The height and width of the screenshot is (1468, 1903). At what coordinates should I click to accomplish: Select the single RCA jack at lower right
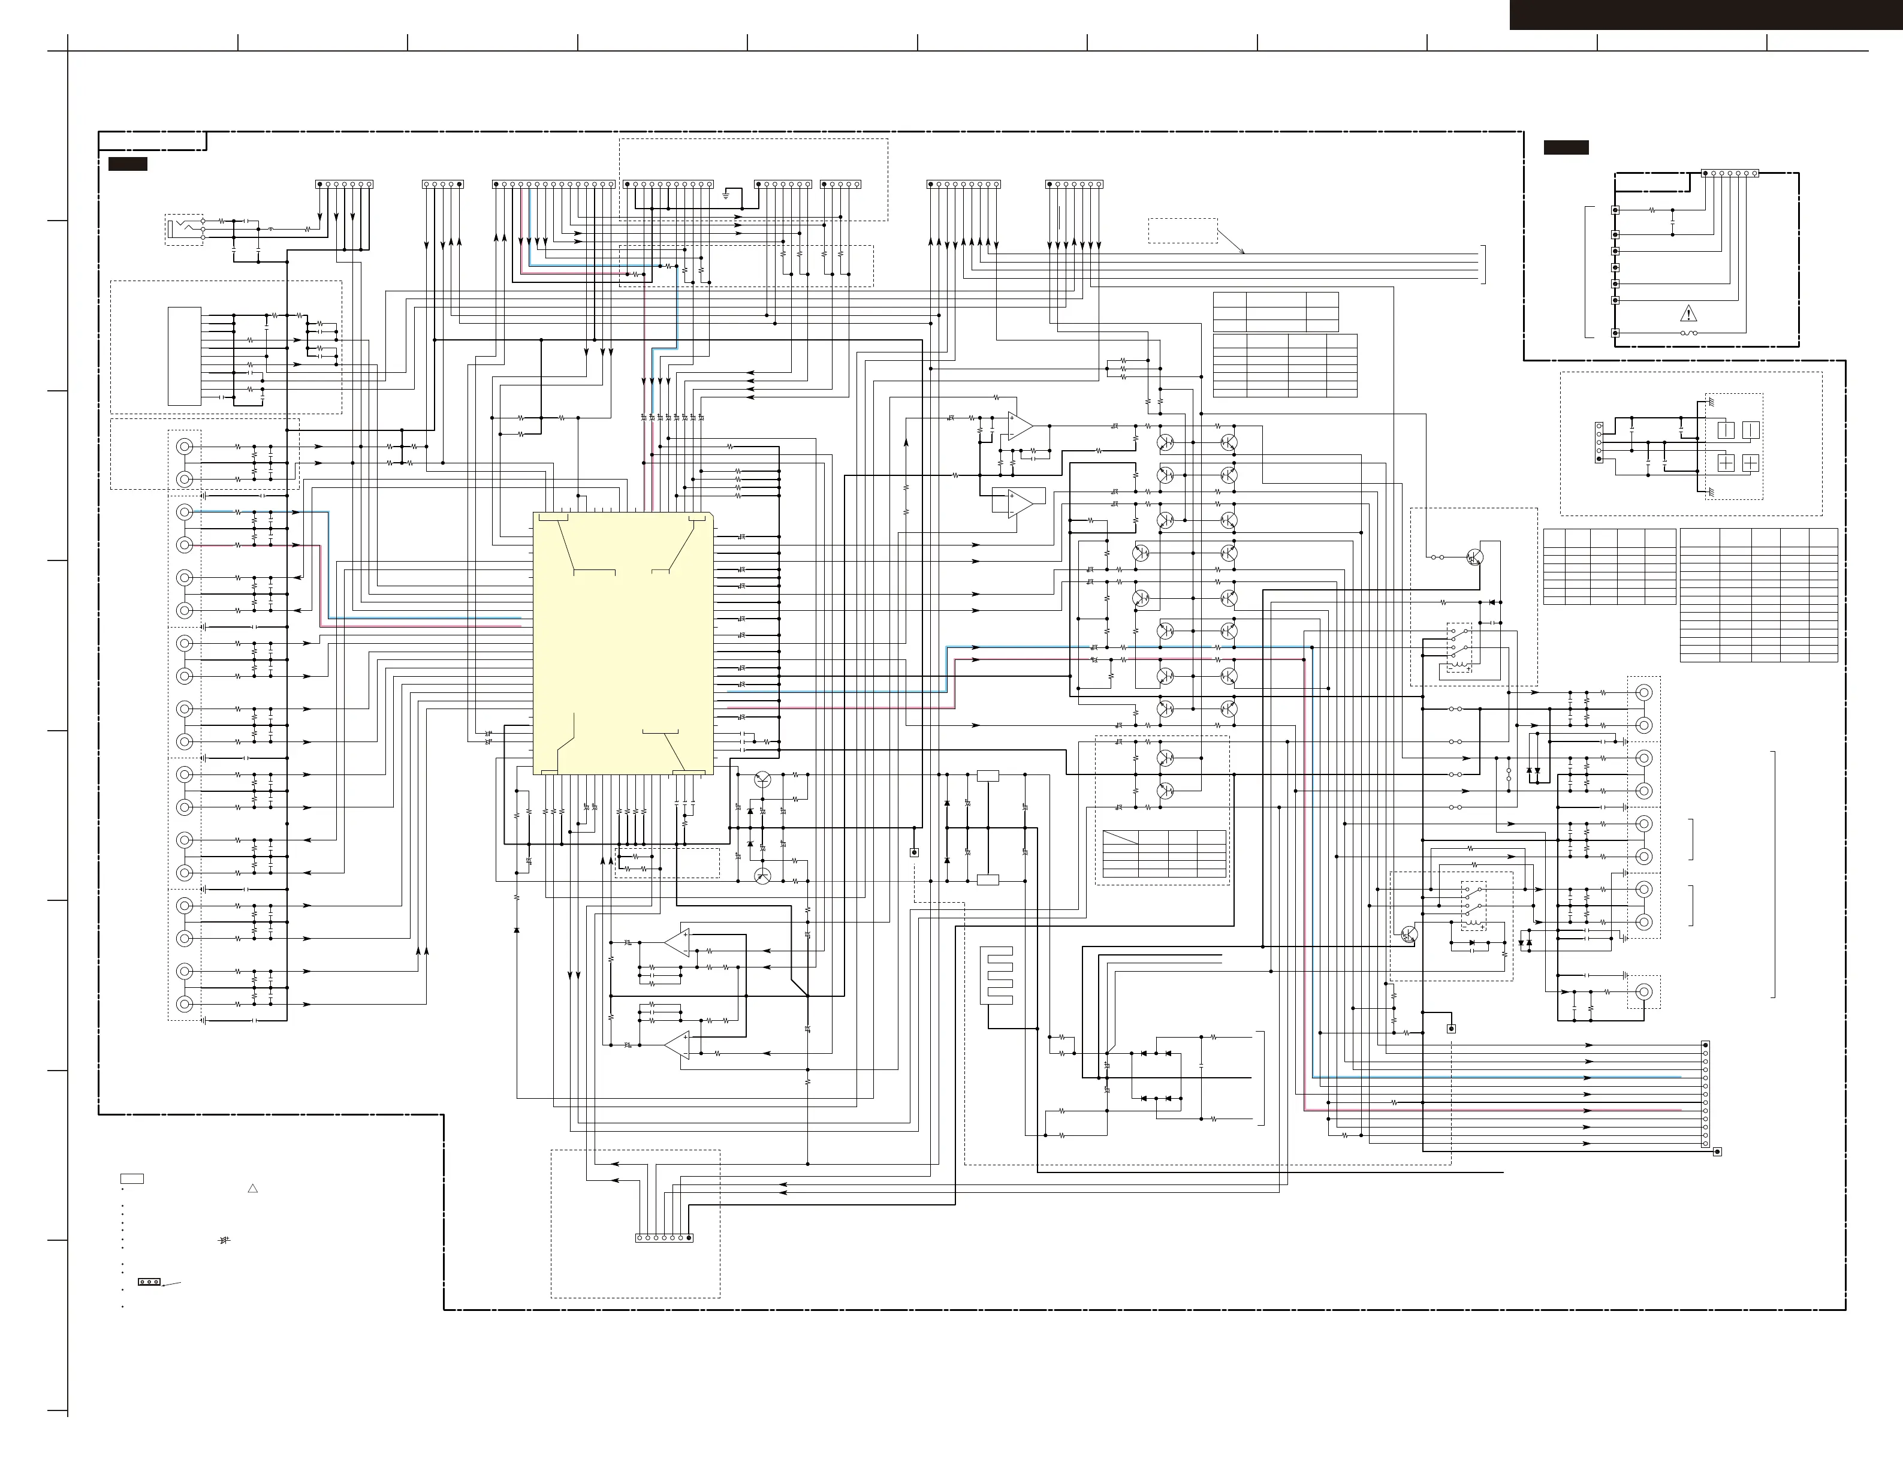(x=1643, y=991)
